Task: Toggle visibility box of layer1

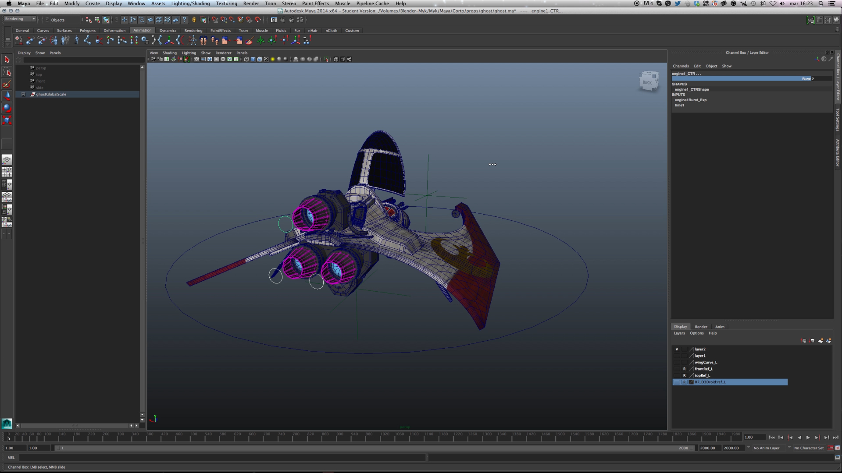Action: pos(677,356)
